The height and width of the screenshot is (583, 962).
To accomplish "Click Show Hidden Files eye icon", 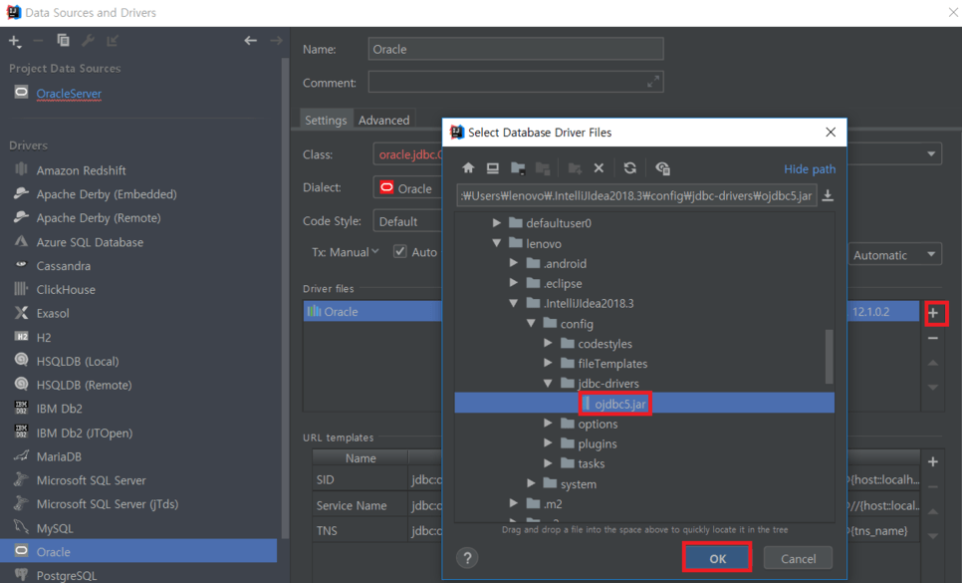I will tap(662, 168).
